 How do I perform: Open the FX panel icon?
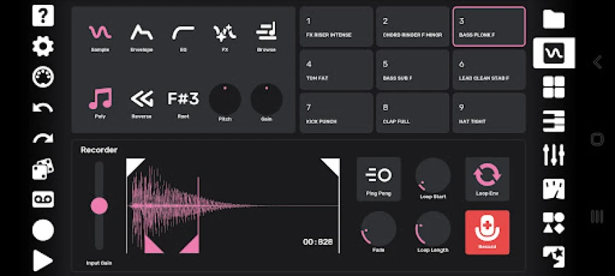click(x=225, y=37)
